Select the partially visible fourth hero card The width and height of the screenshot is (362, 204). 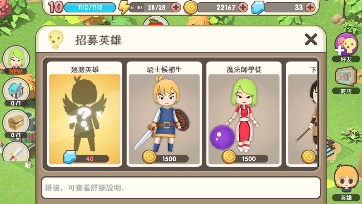click(302, 114)
